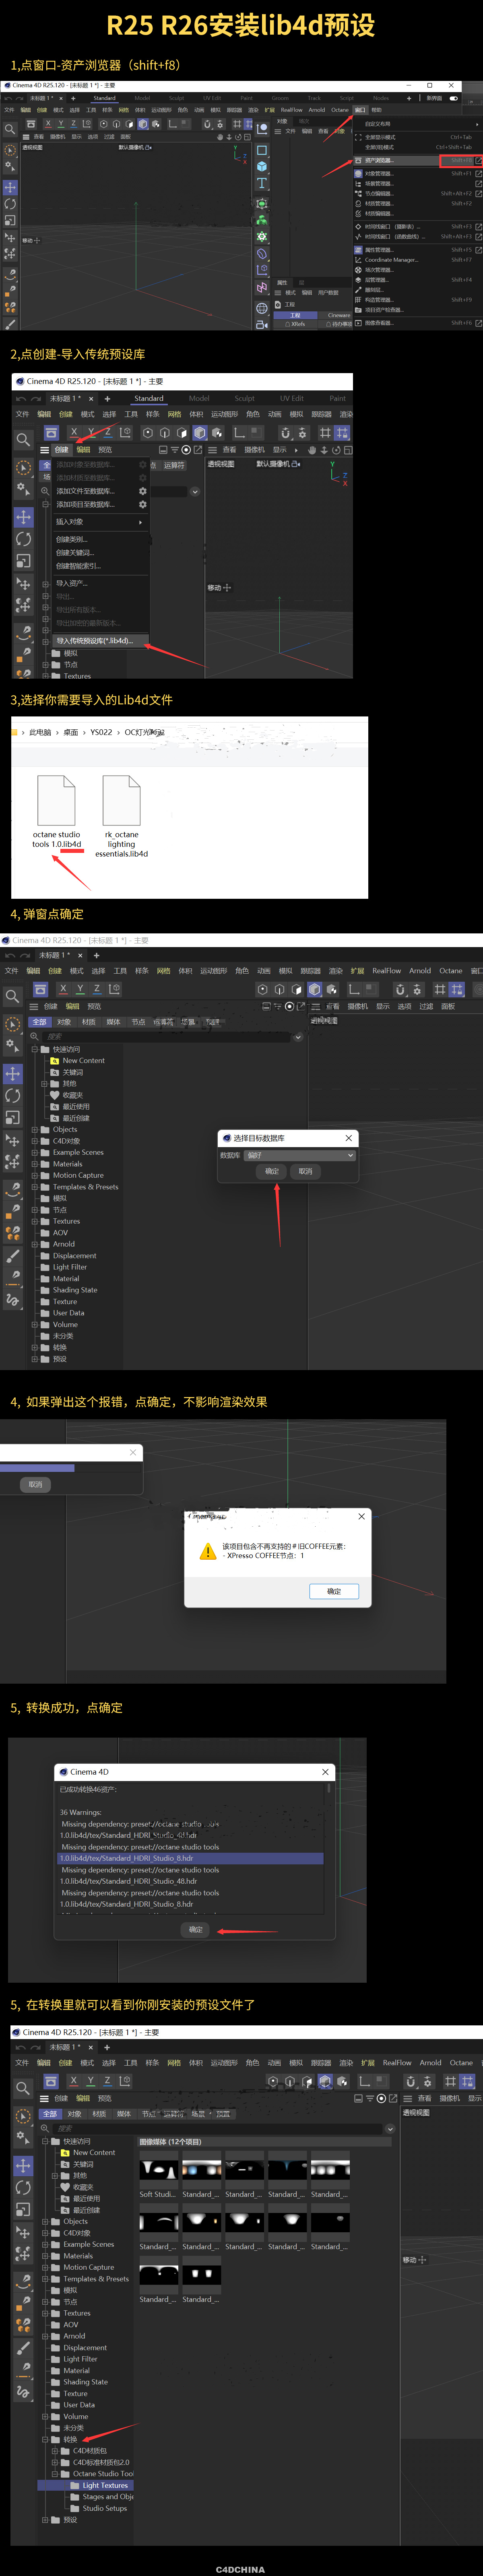Screen dimensions: 483x2576
Task: Toggle Z axis lock in database-dialog screenshot toolbar
Action: [97, 989]
